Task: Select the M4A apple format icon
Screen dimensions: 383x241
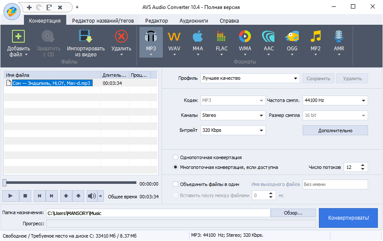Action: pos(197,37)
